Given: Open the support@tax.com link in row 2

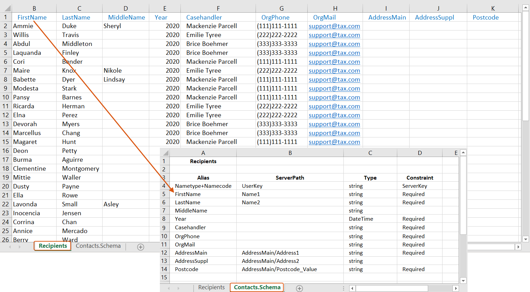Looking at the screenshot, I should click(x=334, y=26).
